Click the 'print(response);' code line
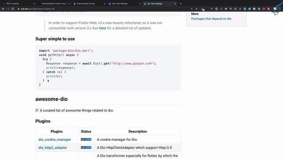 [61, 68]
